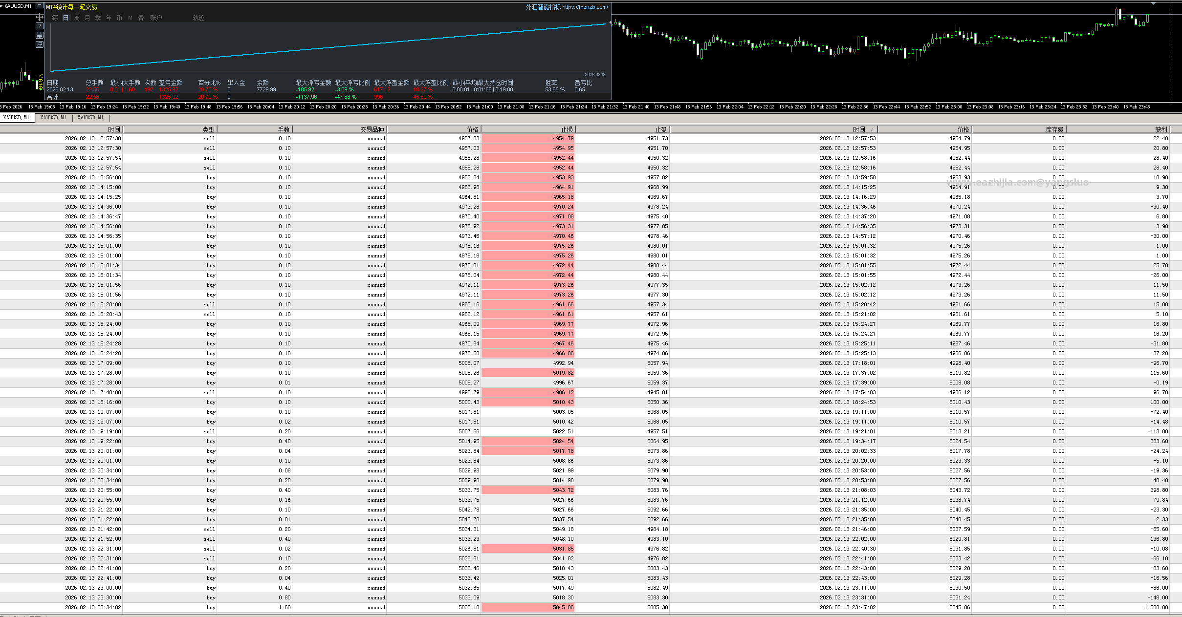Click the overlapping-windows restore icon
The height and width of the screenshot is (617, 1182).
[x=40, y=44]
